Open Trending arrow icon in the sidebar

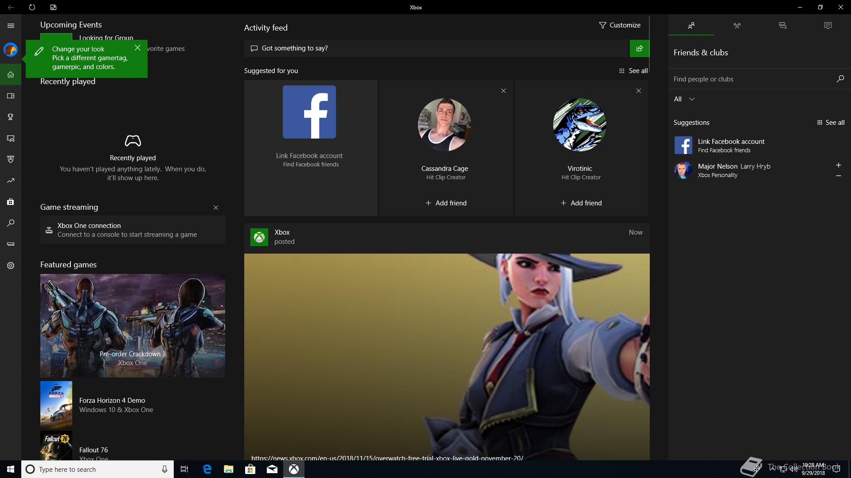(x=11, y=181)
